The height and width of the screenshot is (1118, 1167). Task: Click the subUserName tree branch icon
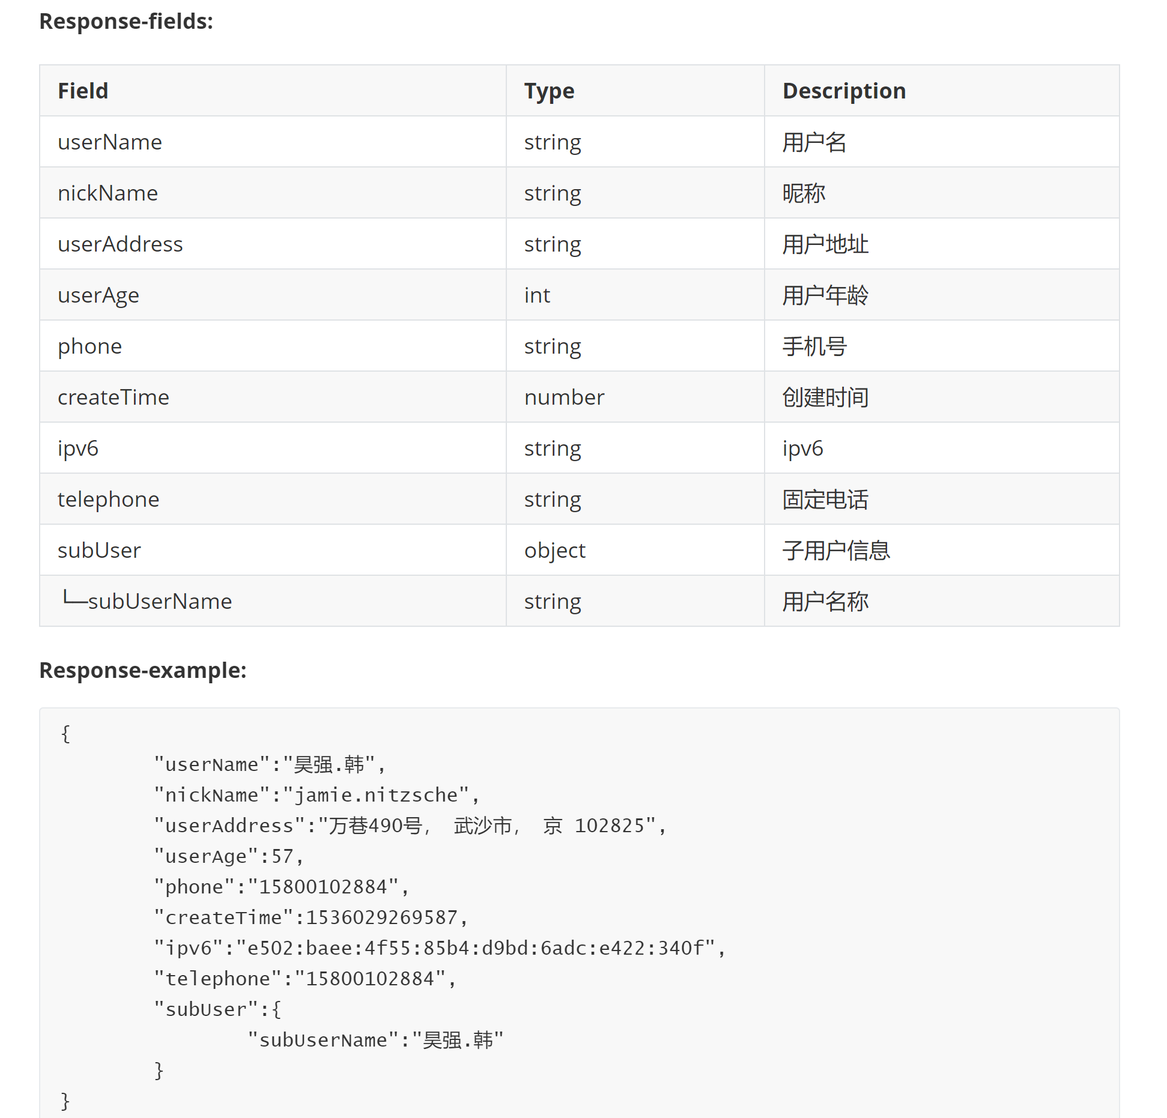(75, 597)
